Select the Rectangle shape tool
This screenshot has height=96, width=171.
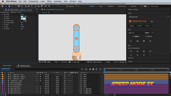[x=26, y=6]
